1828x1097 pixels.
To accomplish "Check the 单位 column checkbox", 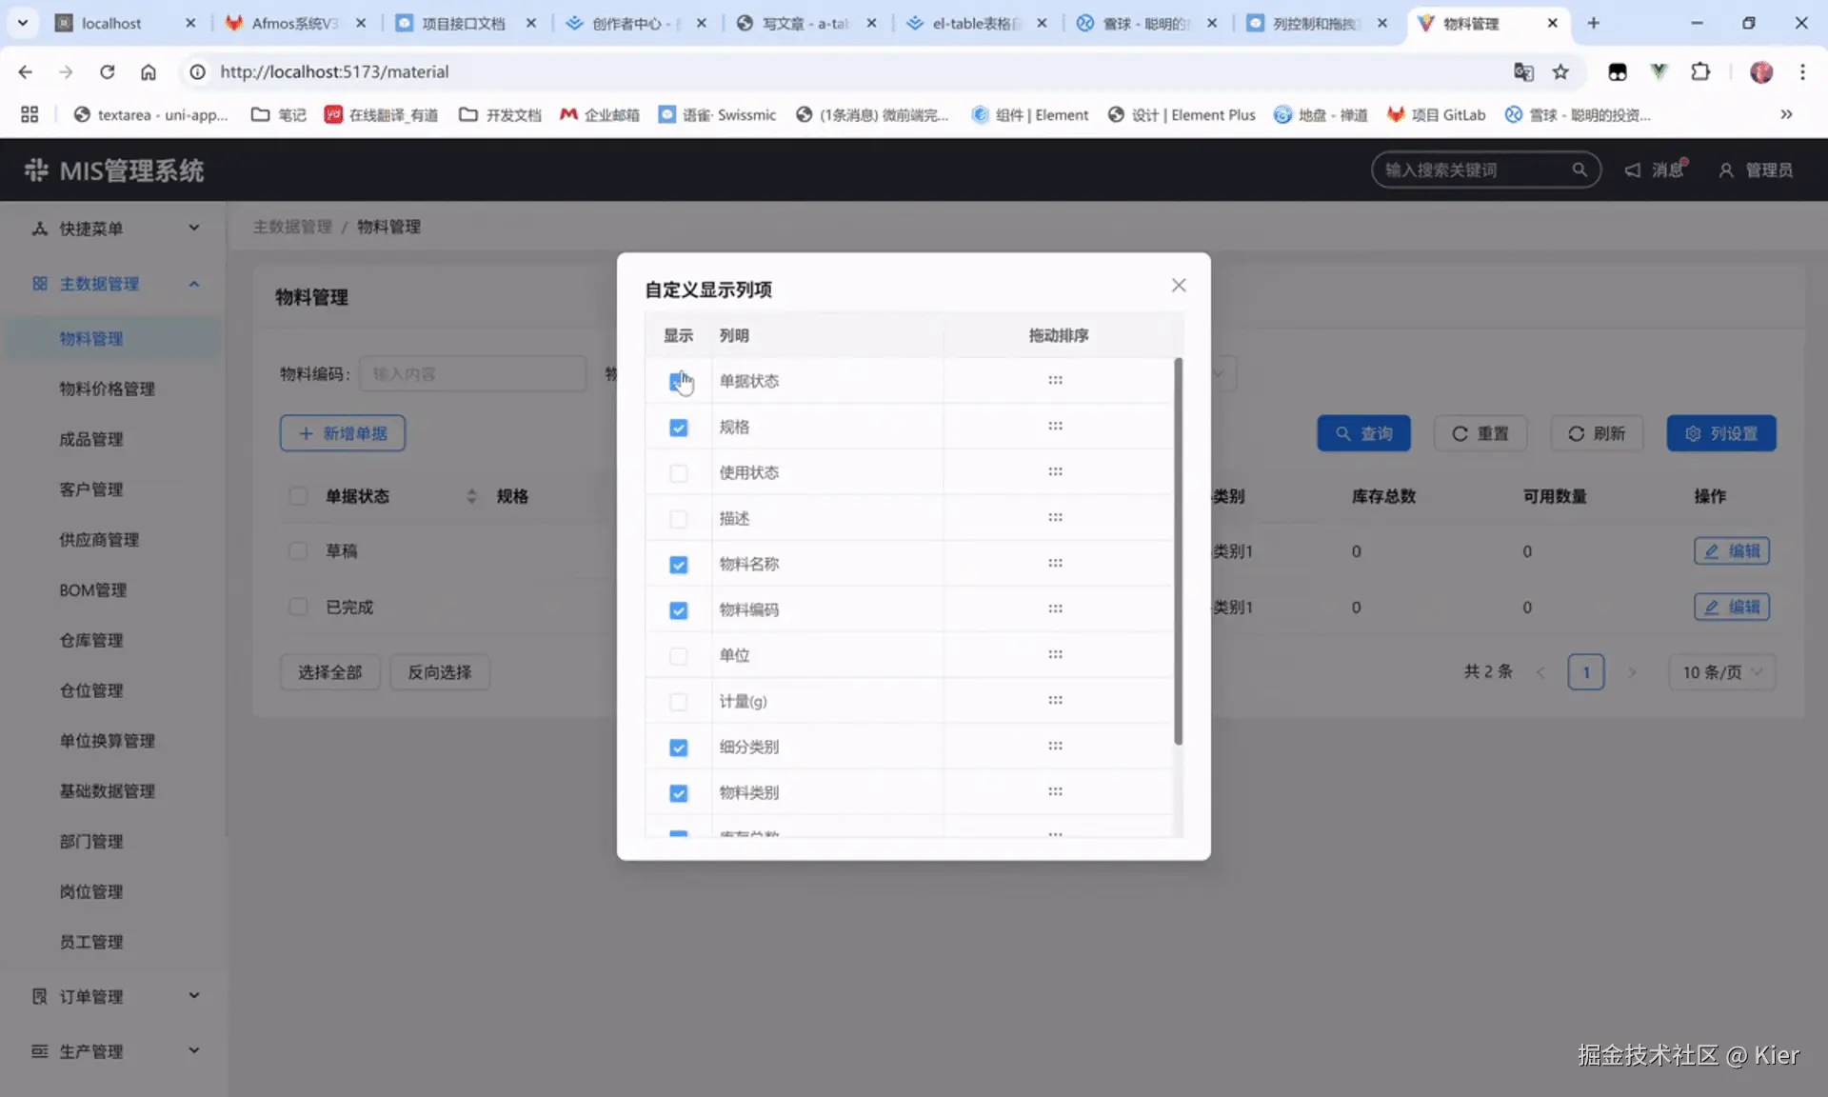I will click(678, 656).
